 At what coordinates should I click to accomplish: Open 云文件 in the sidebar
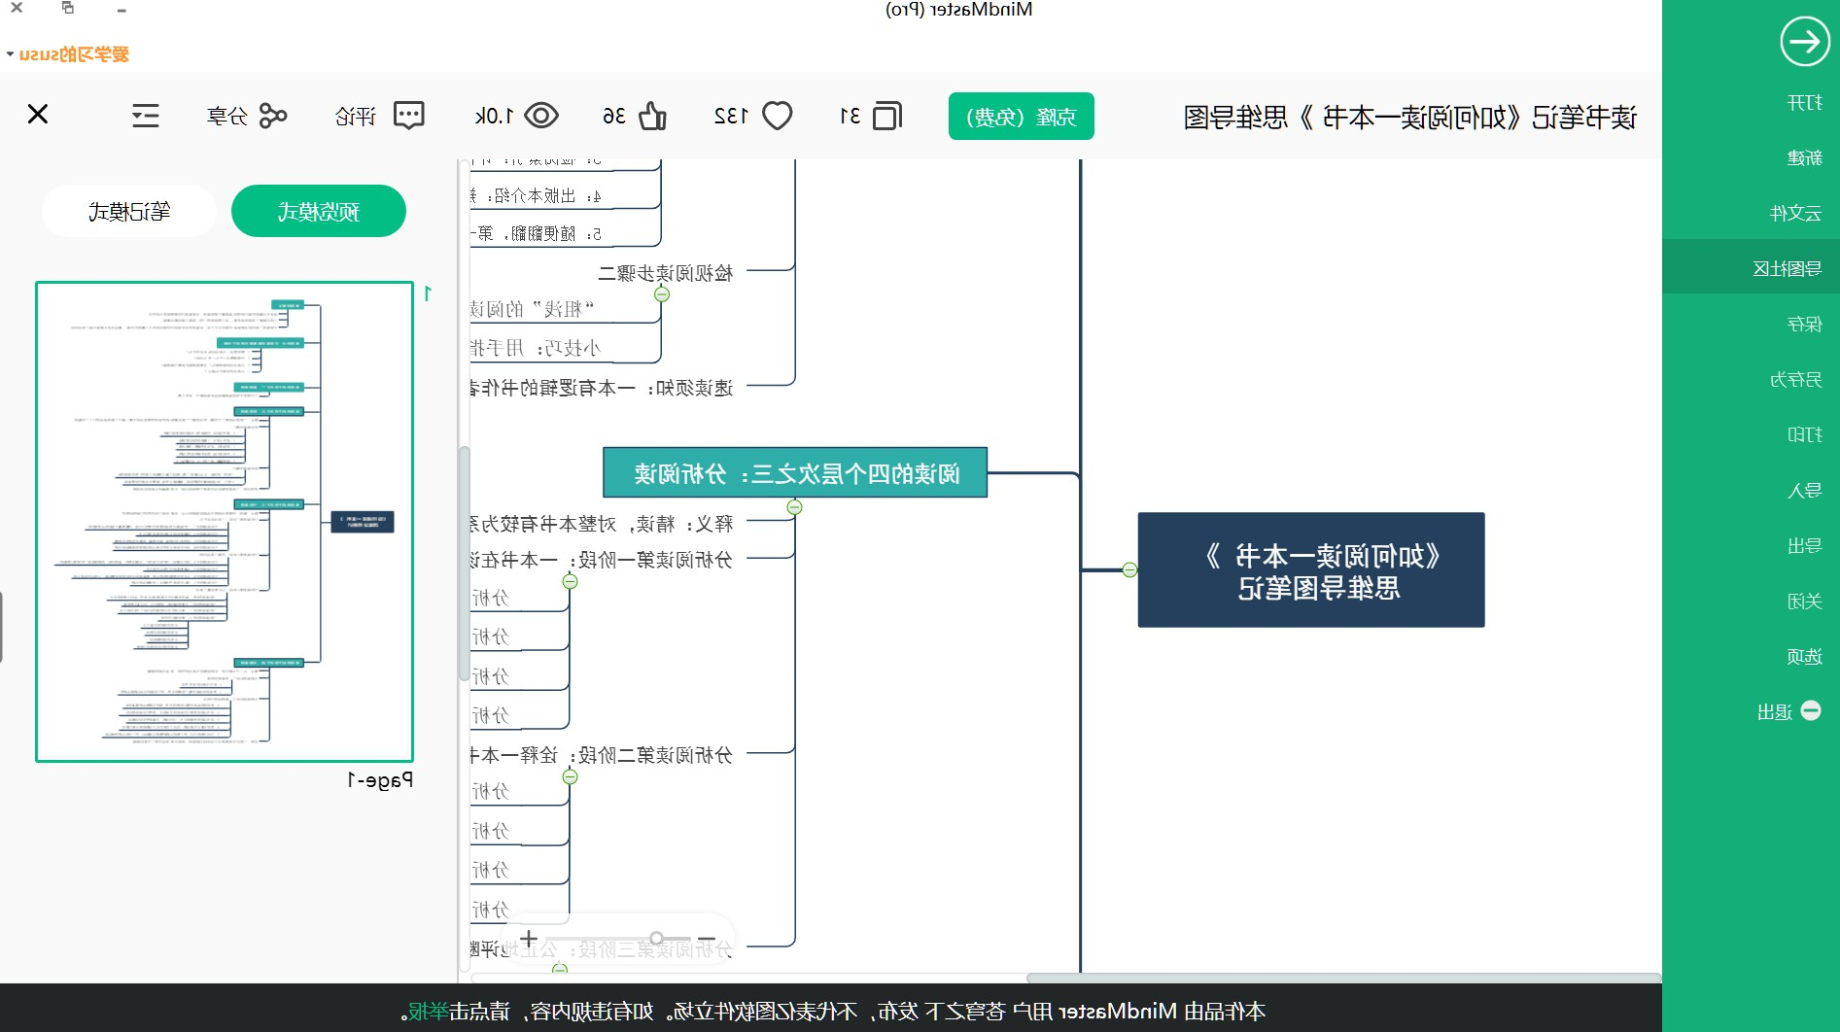[1794, 213]
